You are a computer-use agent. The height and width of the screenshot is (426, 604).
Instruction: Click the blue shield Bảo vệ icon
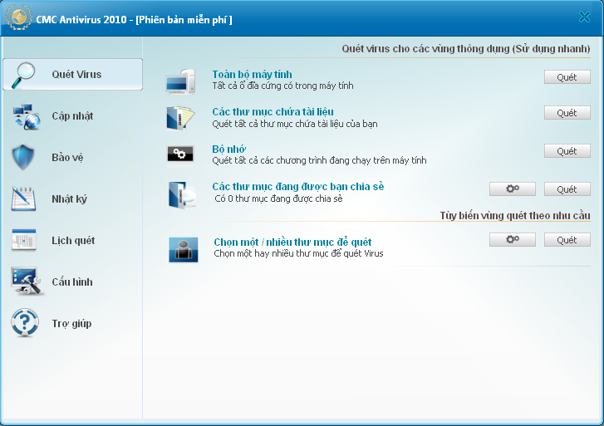coord(23,157)
